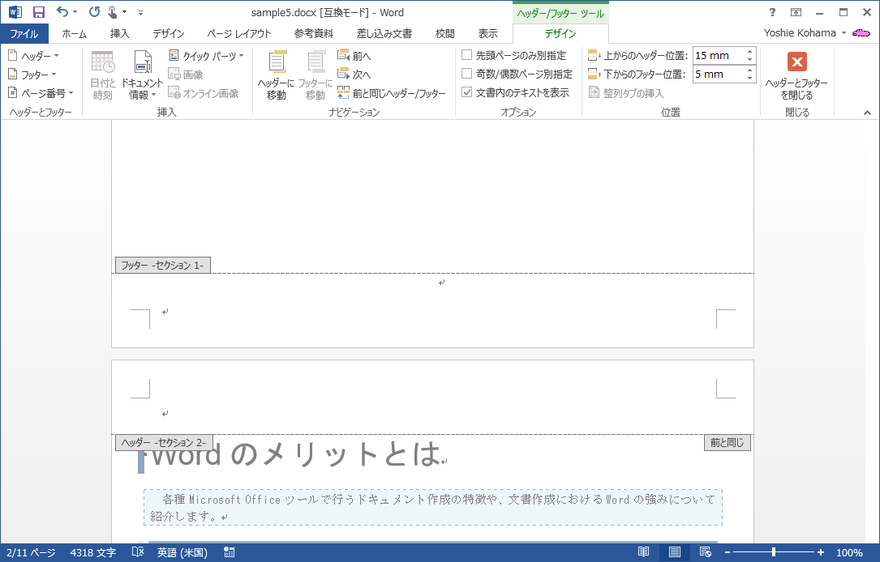Click the Word のメリットとは heading text

pos(294,453)
